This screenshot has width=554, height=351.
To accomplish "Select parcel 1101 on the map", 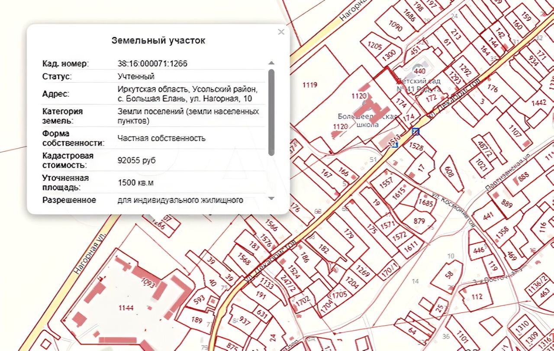I will [x=462, y=337].
